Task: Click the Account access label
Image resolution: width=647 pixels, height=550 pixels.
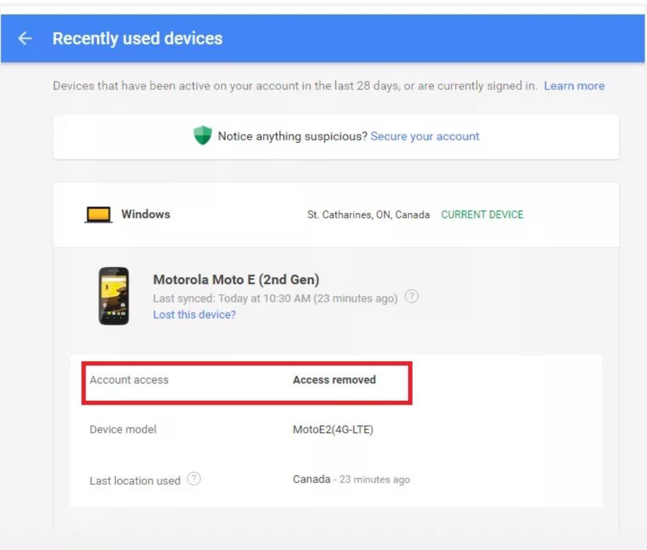Action: (129, 380)
